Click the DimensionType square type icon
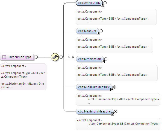This screenshot has height=131, width=162. pos(4,57)
